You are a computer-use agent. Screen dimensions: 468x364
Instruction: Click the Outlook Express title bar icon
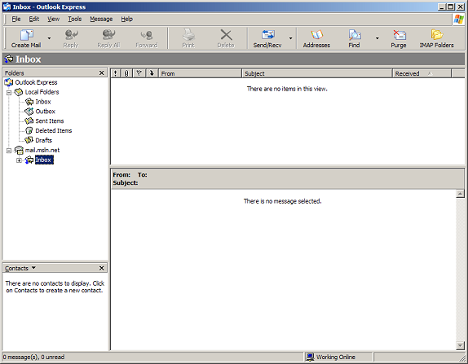tap(7, 7)
